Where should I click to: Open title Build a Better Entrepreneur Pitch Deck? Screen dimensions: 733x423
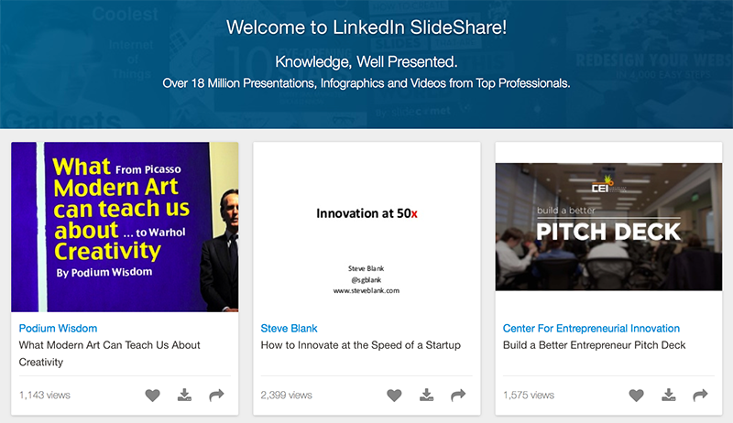594,345
